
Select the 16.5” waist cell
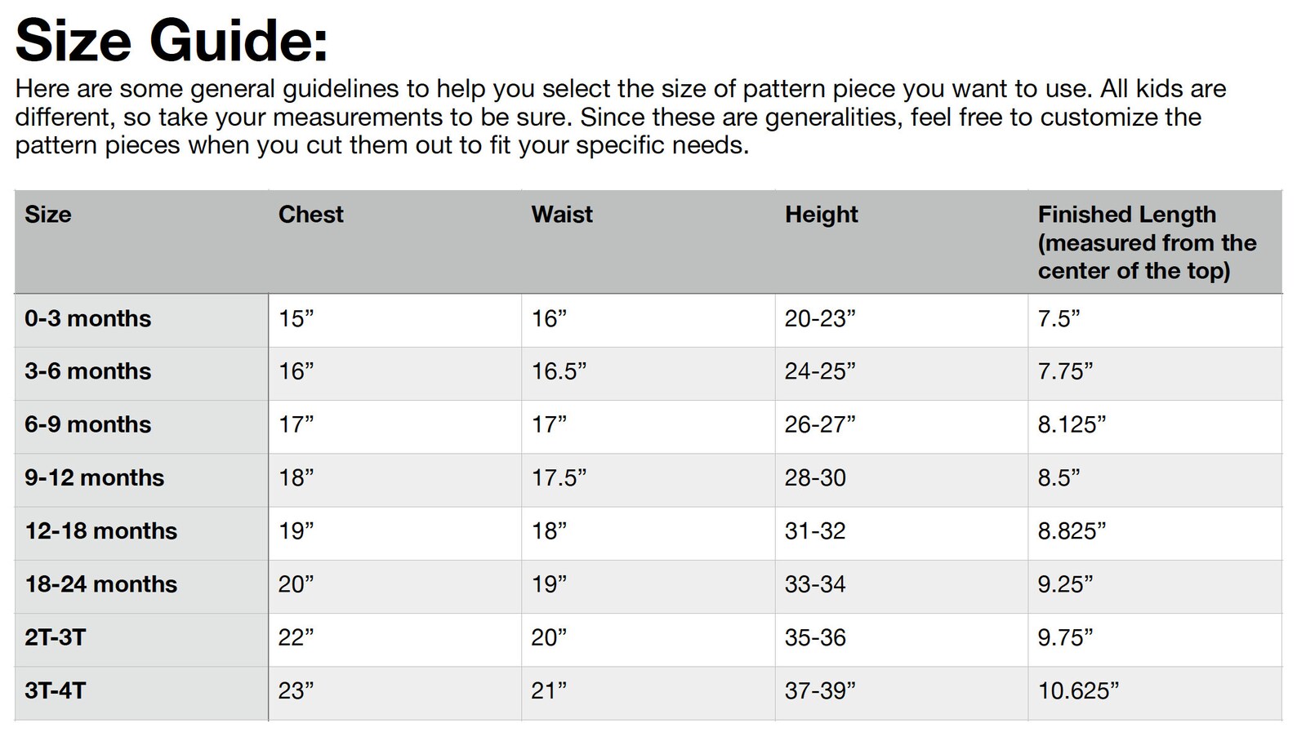pos(559,371)
